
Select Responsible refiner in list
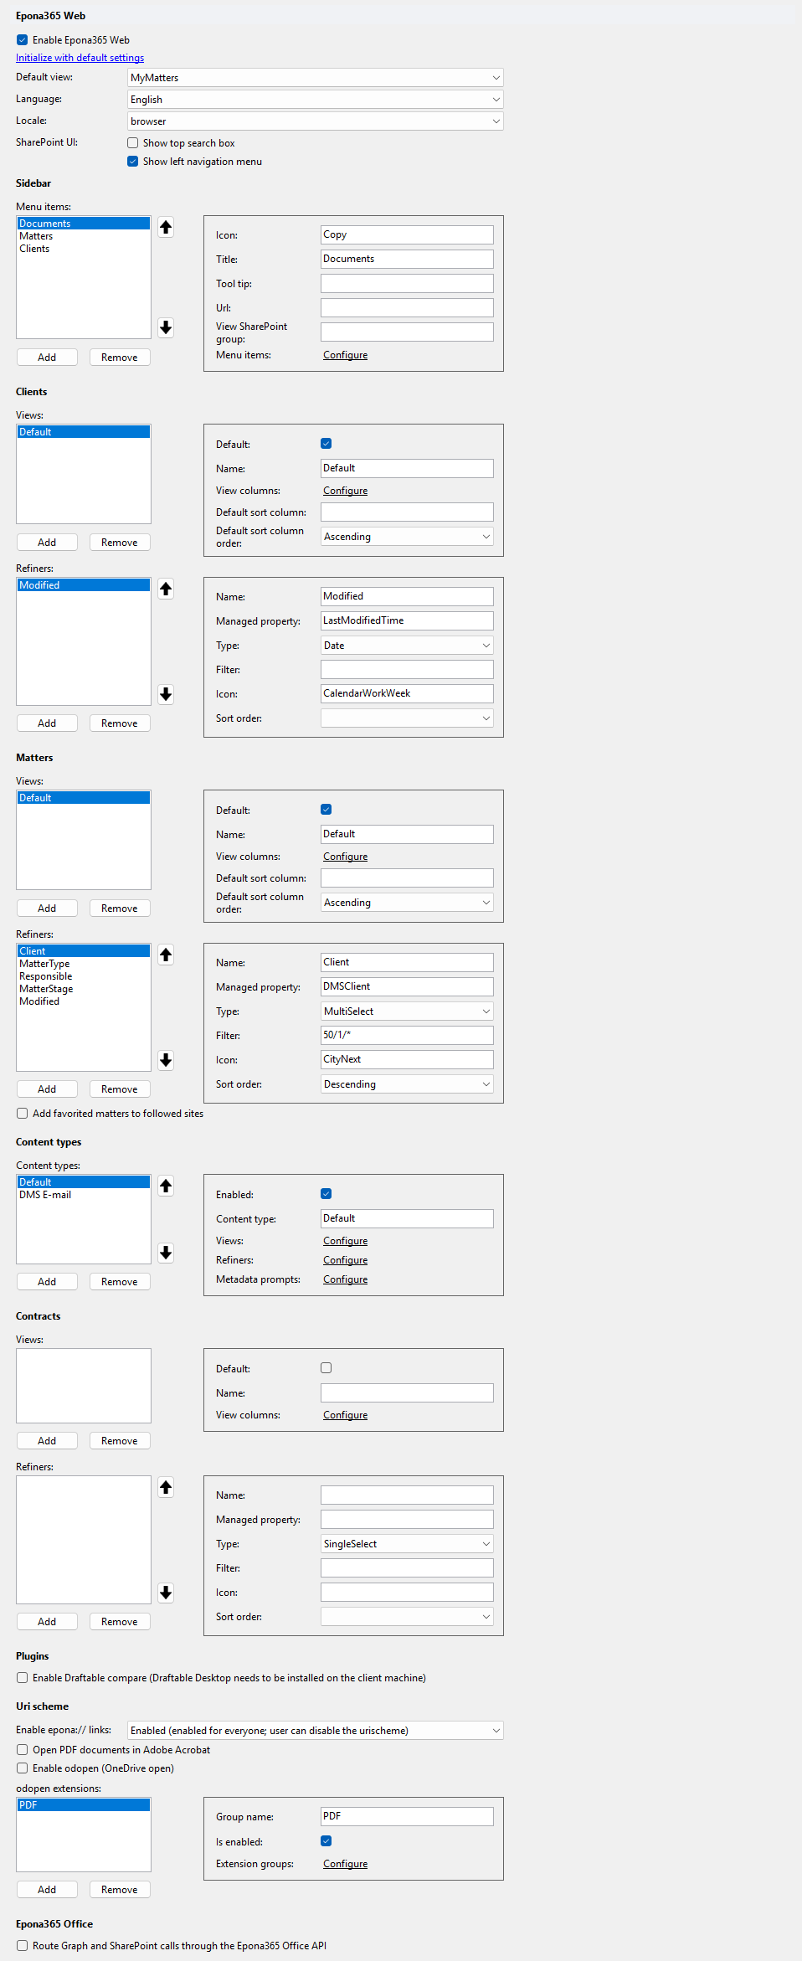click(x=84, y=976)
